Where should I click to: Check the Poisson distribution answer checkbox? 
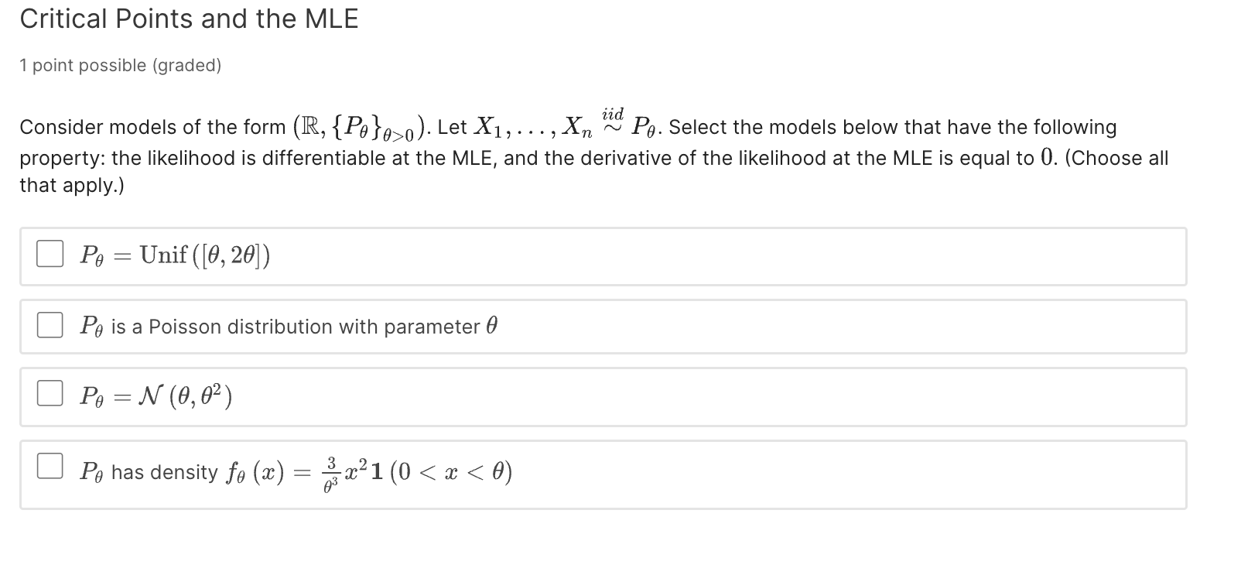(x=50, y=324)
